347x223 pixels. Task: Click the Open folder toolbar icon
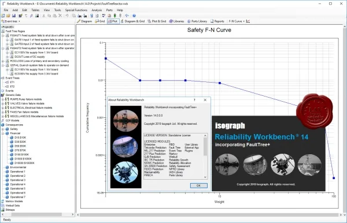tap(8, 16)
